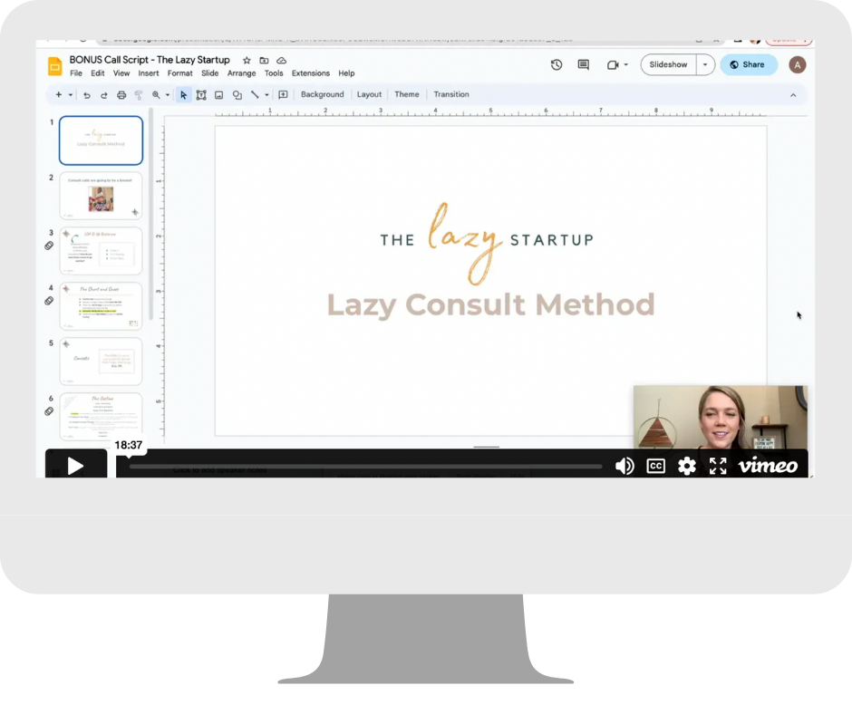Select slide 4 thumbnail
This screenshot has height=714, width=852.
[x=102, y=306]
